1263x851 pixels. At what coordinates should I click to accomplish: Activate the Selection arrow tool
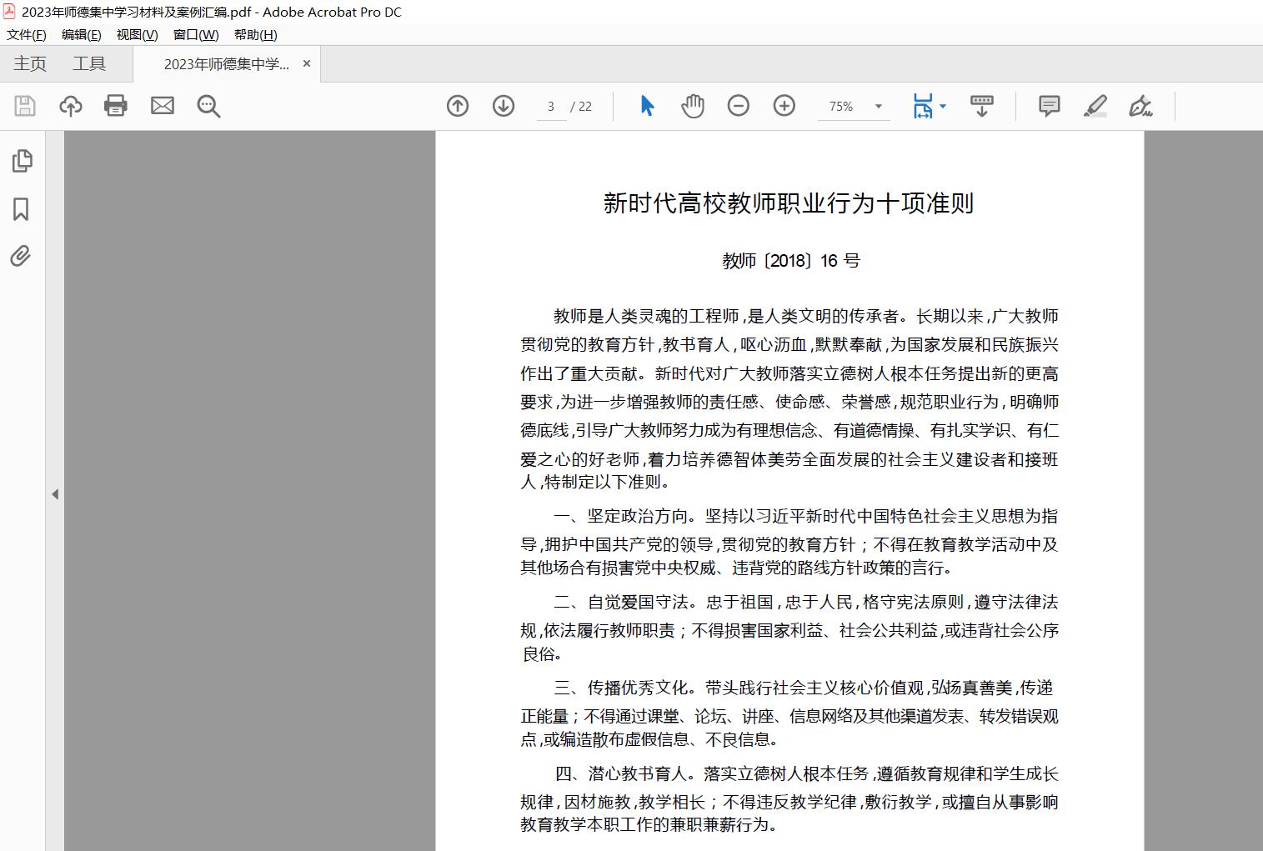click(647, 106)
